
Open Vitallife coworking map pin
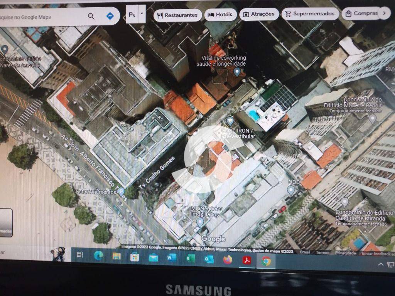(x=237, y=72)
